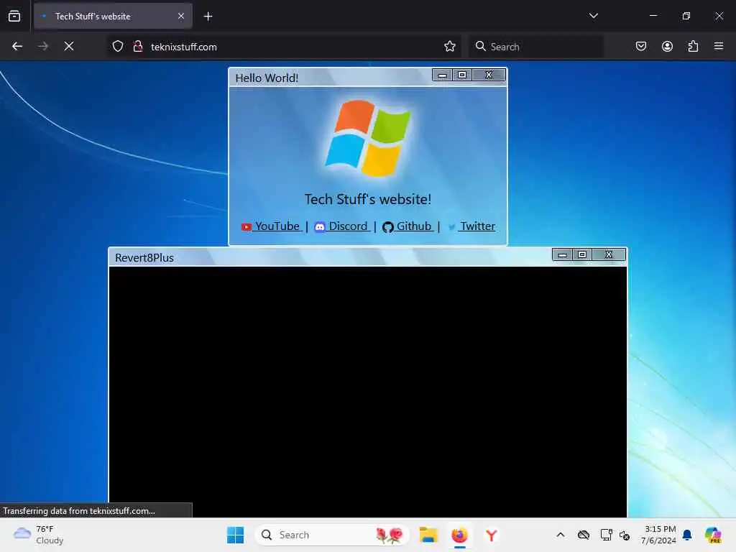The height and width of the screenshot is (552, 736).
Task: Click the Revert8Plus title bar text
Action: (x=144, y=258)
